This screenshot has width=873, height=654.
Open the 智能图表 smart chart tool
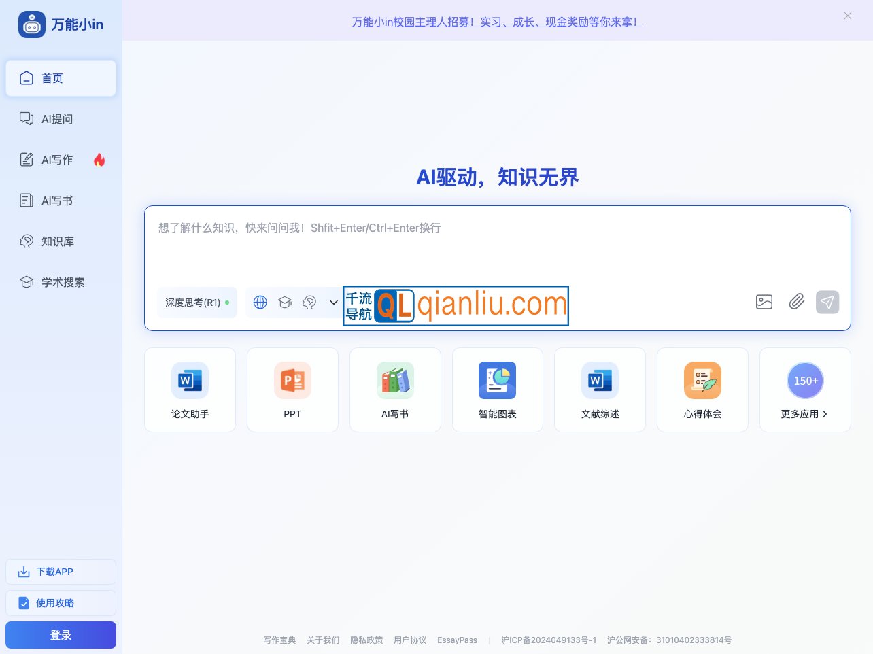(497, 390)
